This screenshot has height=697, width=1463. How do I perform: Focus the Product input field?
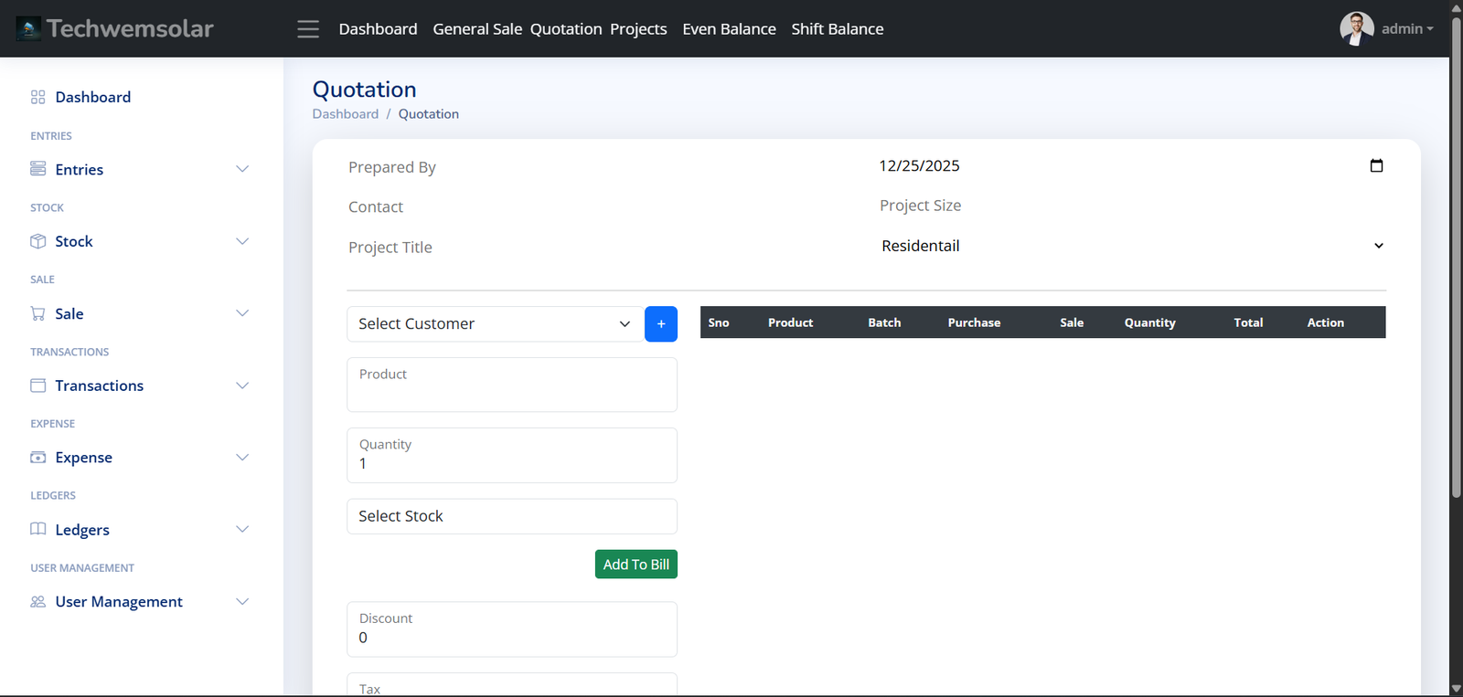click(512, 385)
